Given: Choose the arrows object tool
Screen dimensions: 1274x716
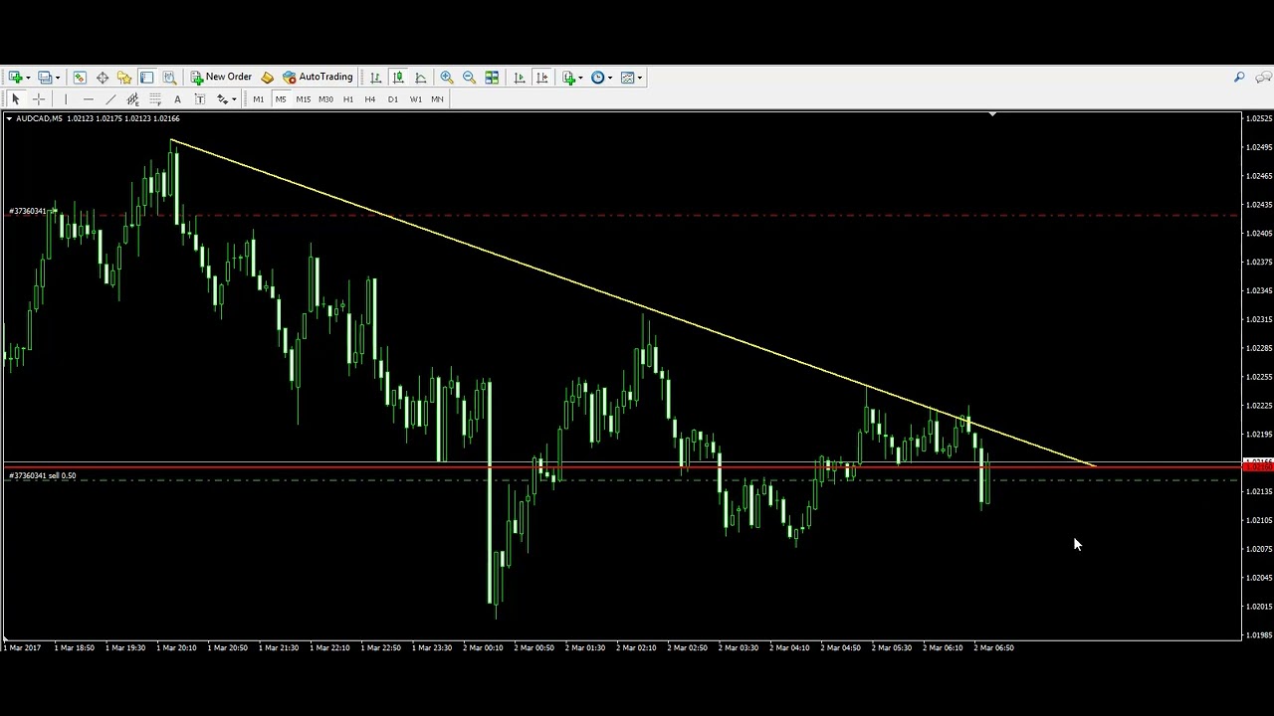Looking at the screenshot, I should (222, 98).
